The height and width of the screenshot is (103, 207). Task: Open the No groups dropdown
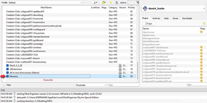coord(91,85)
